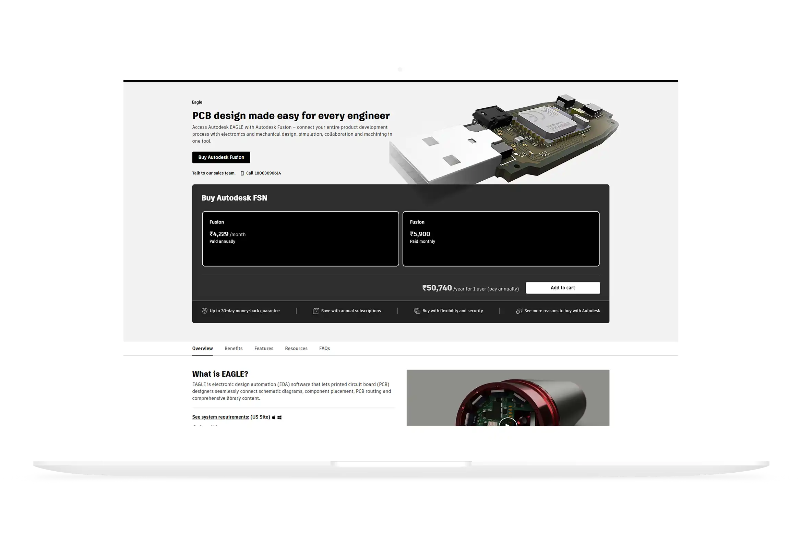Switch to the Features tab
Viewport: 801px width, 534px height.
click(264, 349)
